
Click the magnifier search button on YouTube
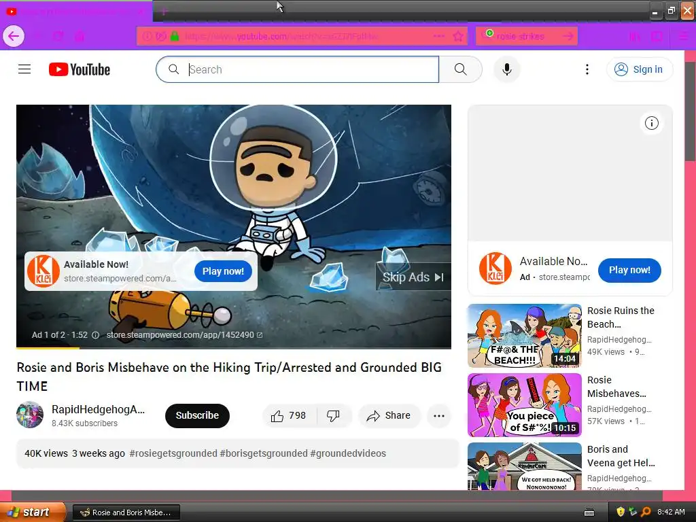[460, 69]
